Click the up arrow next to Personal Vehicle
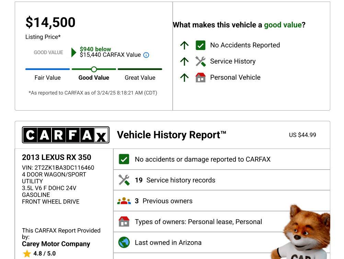The width and height of the screenshot is (344, 259). point(184,77)
